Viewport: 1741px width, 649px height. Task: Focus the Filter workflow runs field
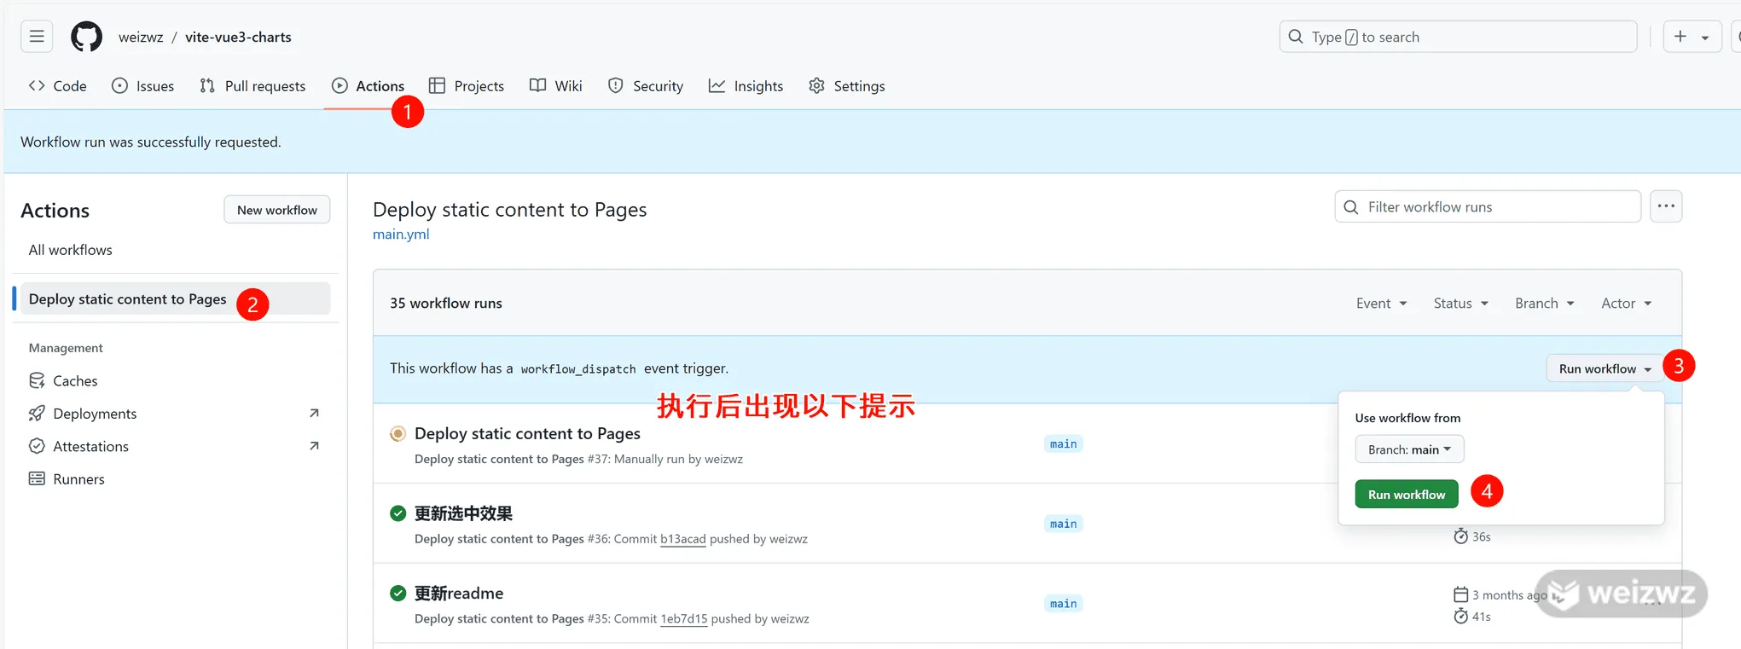(x=1488, y=206)
